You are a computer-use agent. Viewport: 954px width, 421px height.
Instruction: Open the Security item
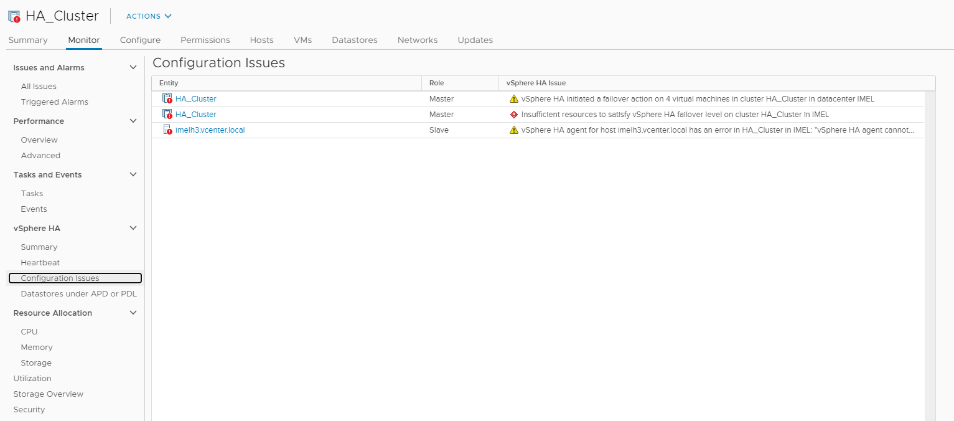pyautogui.click(x=29, y=410)
